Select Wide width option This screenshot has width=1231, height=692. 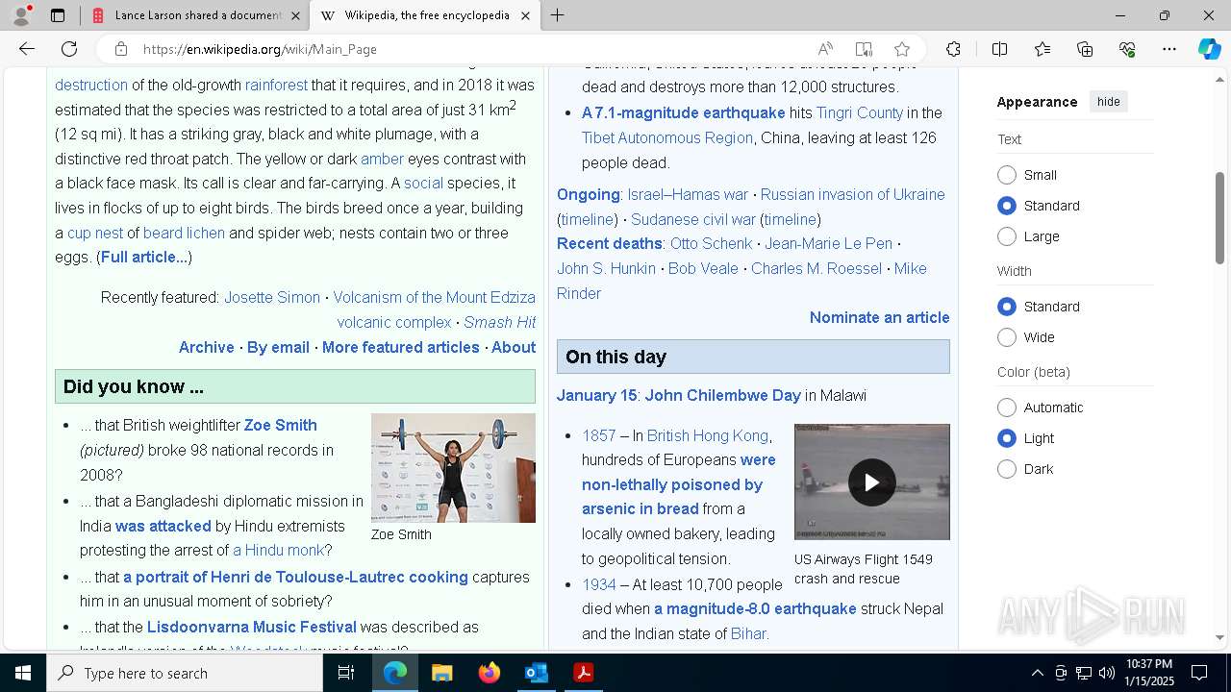pyautogui.click(x=1007, y=337)
